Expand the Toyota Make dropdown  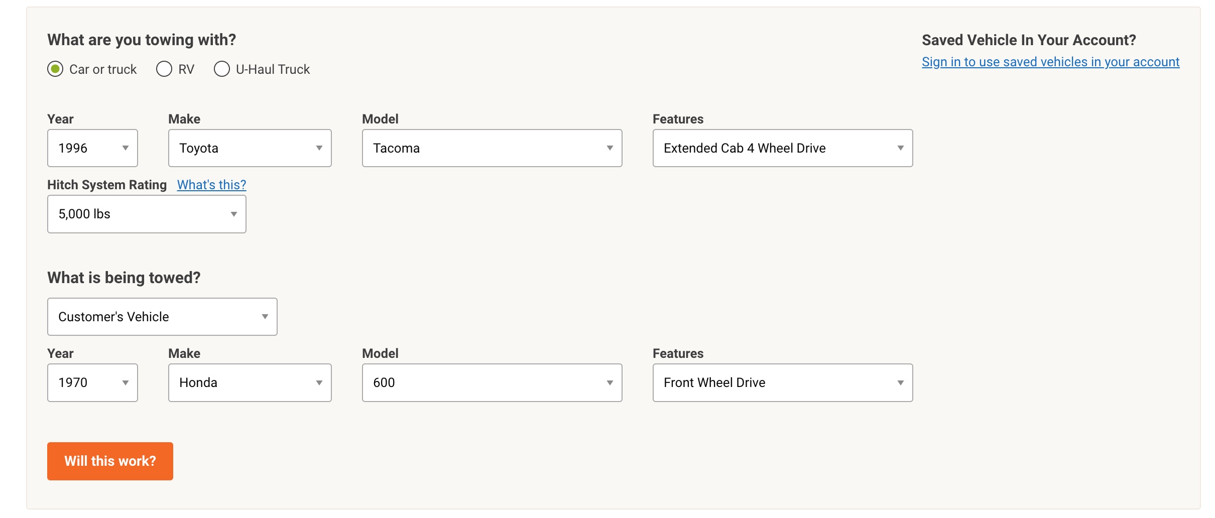250,148
